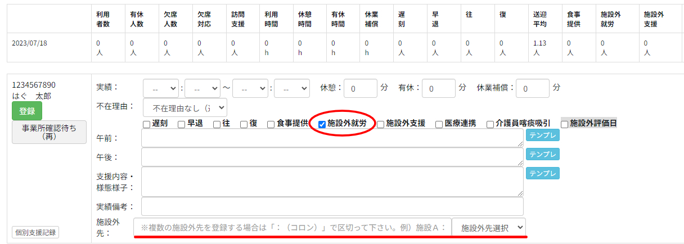Viewport: 684px width, 244px height.
Task: Uncheck the 施設外就労 checkbox
Action: click(x=322, y=124)
